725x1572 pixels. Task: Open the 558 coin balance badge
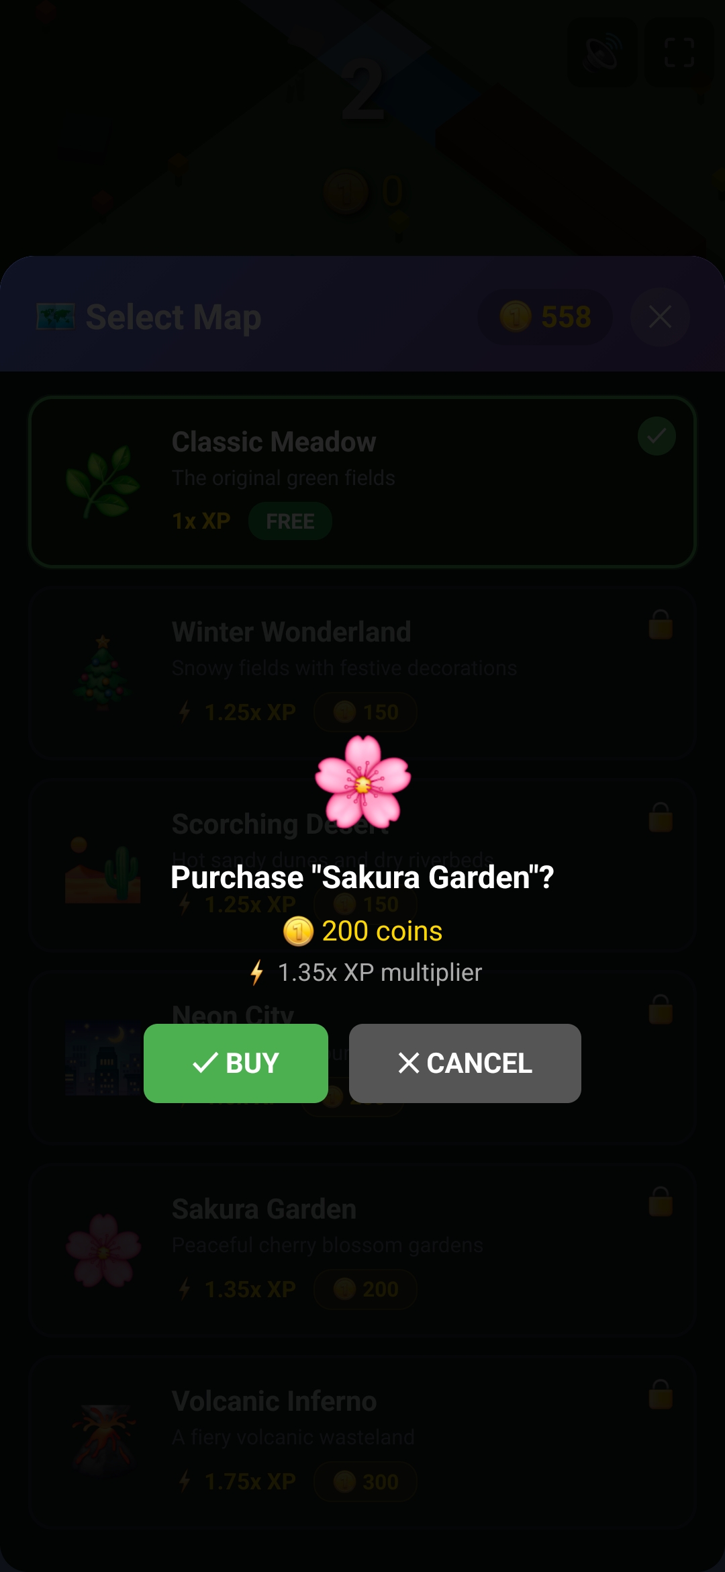545,316
